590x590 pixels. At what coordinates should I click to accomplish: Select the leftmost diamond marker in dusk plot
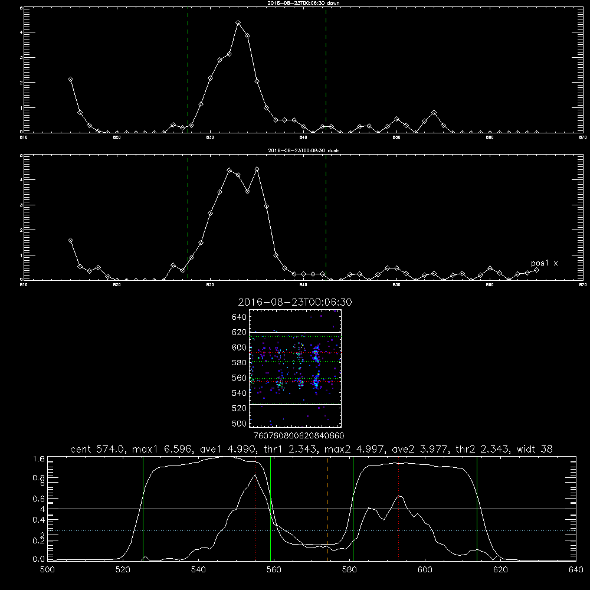point(70,241)
